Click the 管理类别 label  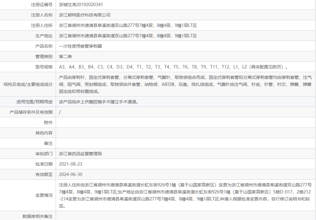point(44,57)
